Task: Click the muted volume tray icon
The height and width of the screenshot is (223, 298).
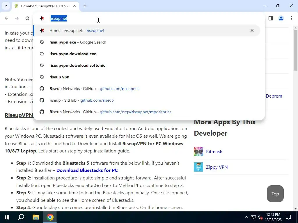Action: pos(260,217)
